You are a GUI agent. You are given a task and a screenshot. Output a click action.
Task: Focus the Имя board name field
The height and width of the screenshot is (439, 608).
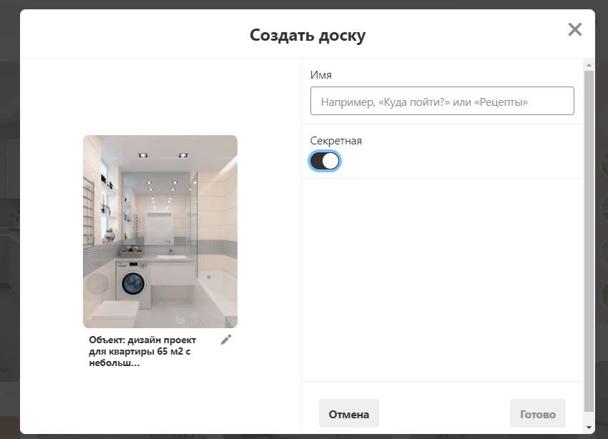[x=442, y=102]
